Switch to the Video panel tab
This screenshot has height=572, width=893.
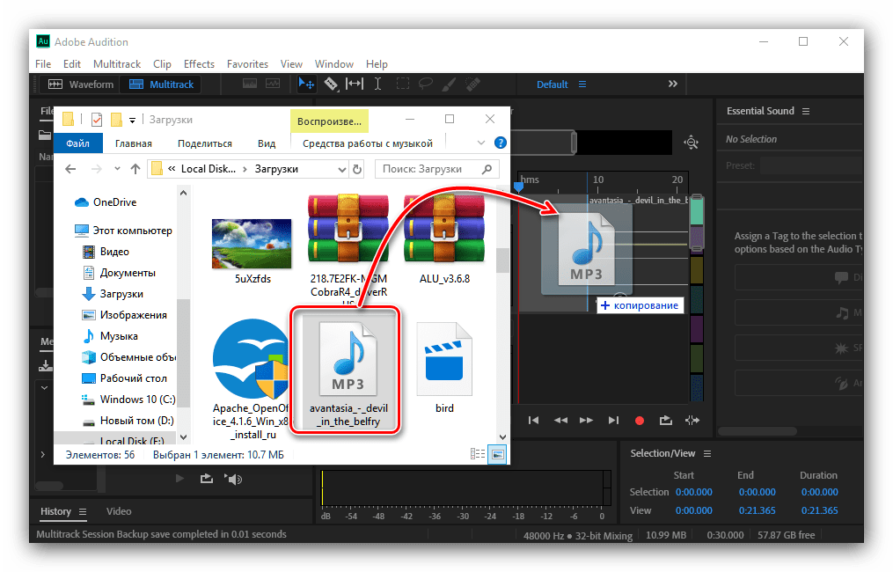pos(119,511)
